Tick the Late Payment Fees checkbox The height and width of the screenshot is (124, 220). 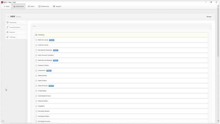pyautogui.click(x=36, y=96)
